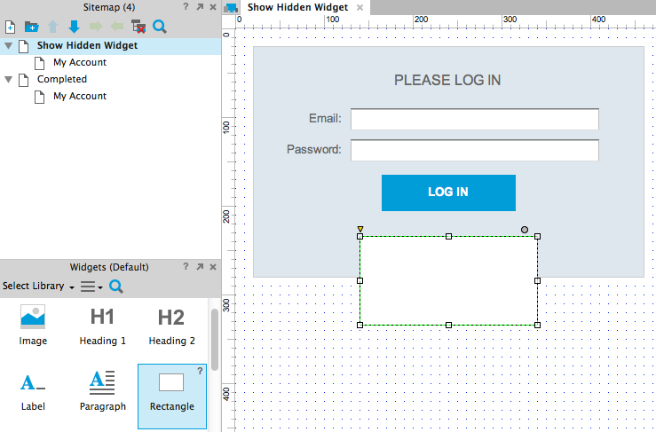Open search in the Widgets panel
Viewport: 656px width, 432px height.
coord(116,287)
